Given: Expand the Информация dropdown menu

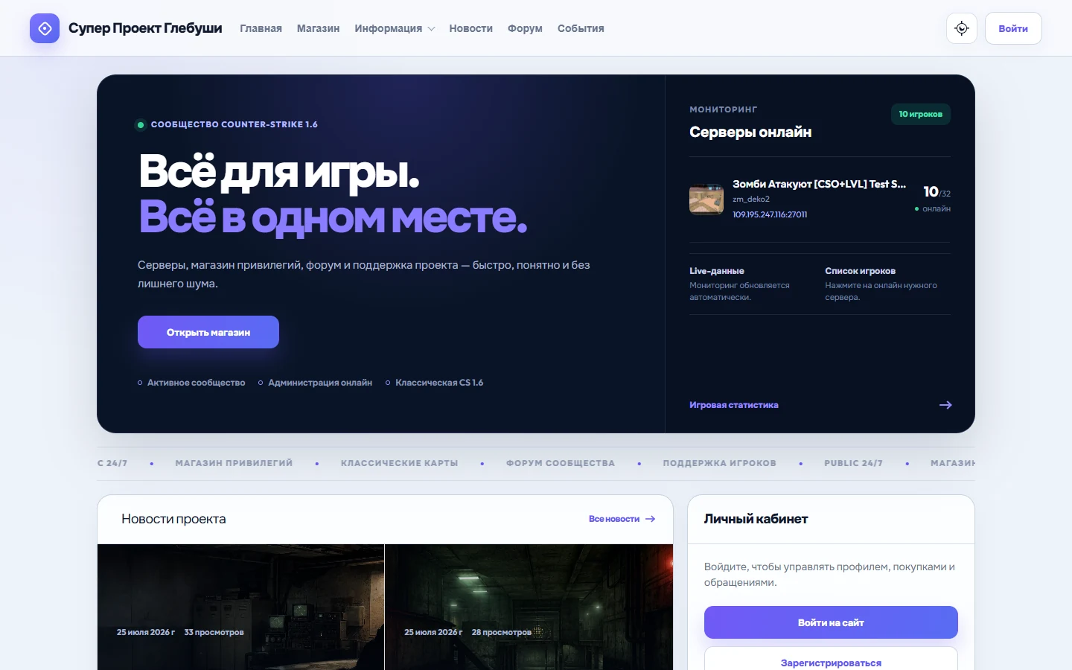Looking at the screenshot, I should [x=395, y=28].
